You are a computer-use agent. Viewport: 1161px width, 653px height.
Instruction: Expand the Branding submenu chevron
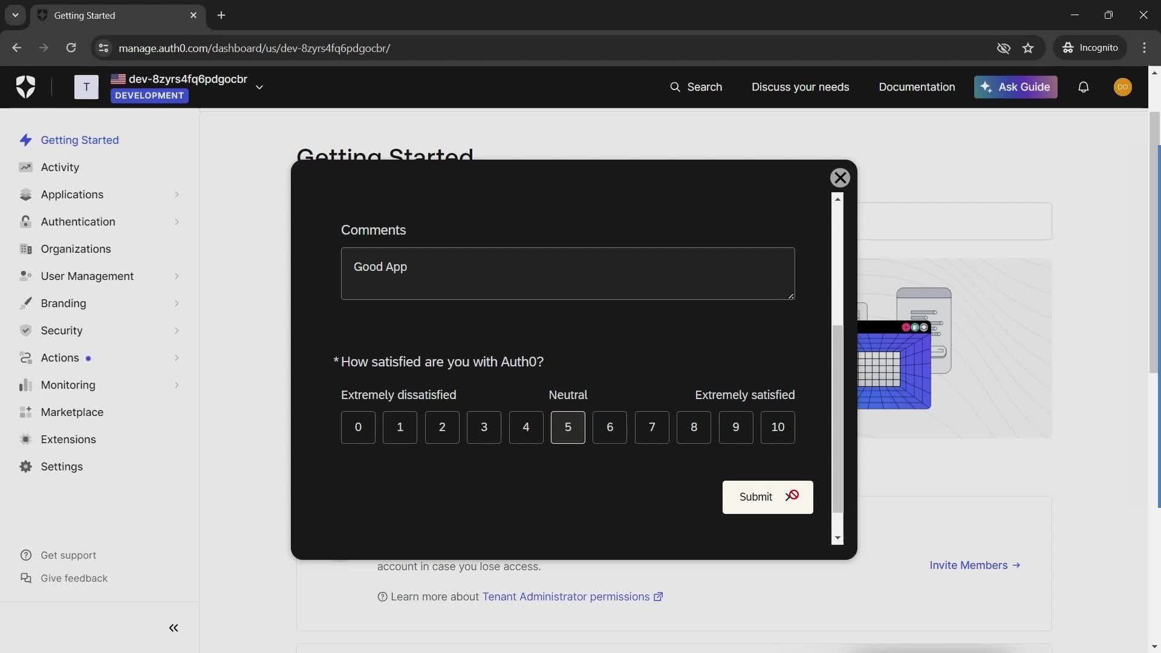tap(177, 304)
